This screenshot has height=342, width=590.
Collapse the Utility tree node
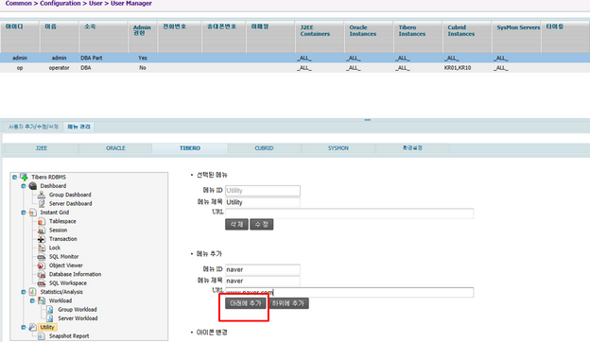tap(24, 327)
